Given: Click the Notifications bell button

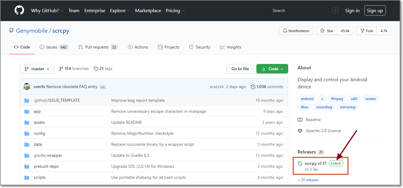Looking at the screenshot, I should [x=296, y=31].
